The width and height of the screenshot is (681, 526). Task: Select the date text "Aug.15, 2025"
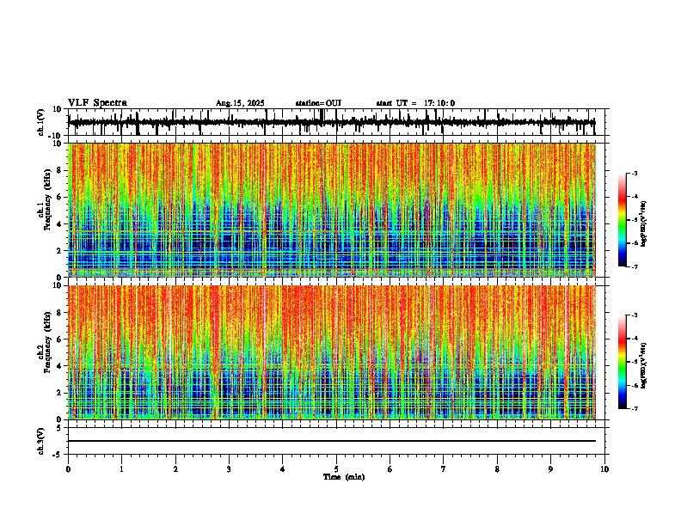click(240, 103)
